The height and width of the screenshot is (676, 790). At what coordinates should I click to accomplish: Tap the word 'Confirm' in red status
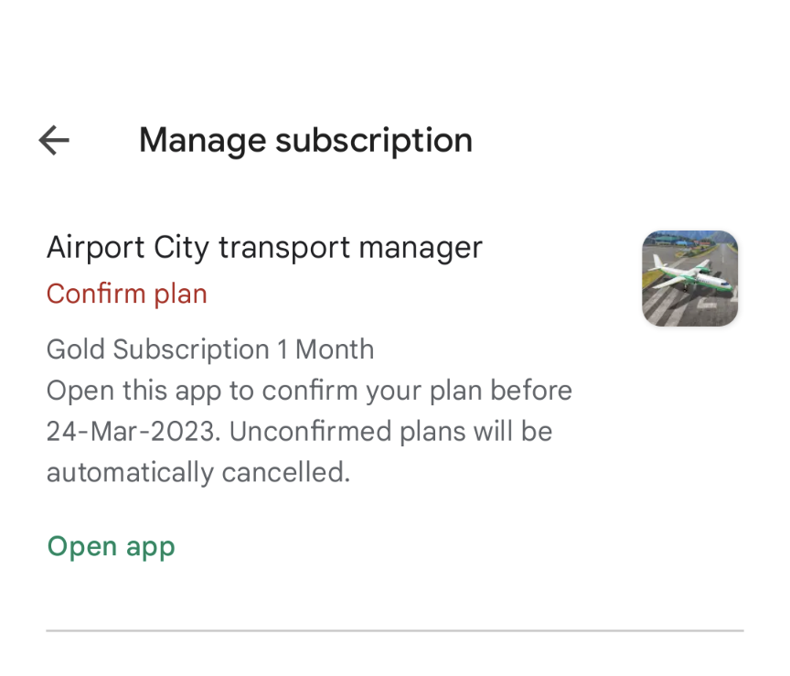pyautogui.click(x=96, y=294)
